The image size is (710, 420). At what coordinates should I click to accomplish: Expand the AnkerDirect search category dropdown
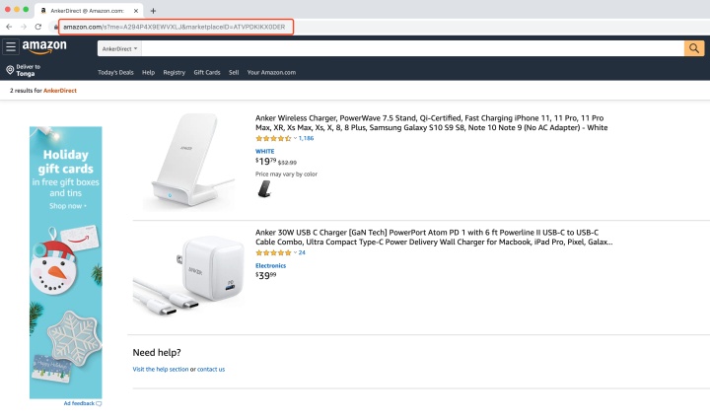[119, 48]
